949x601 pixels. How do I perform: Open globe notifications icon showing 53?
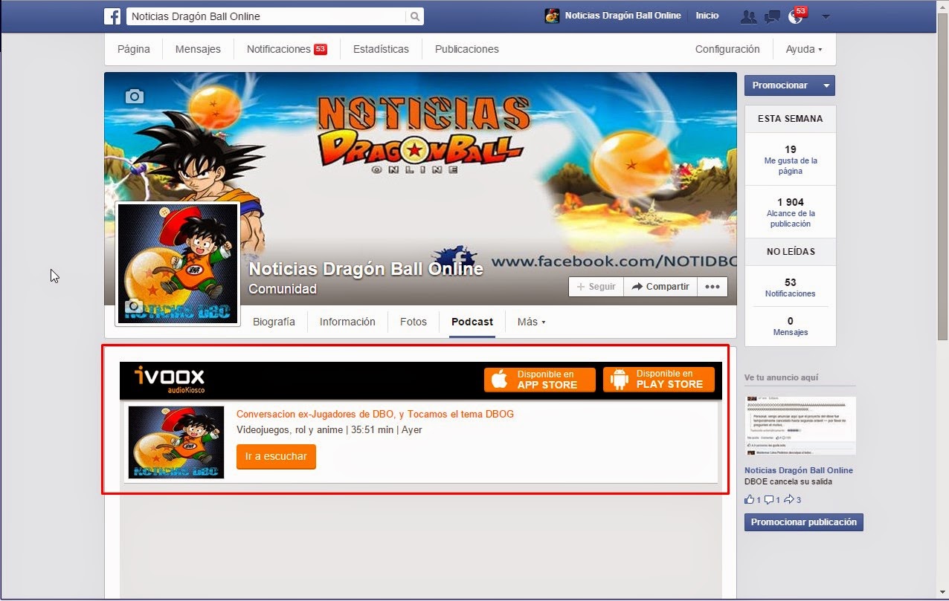click(x=796, y=16)
